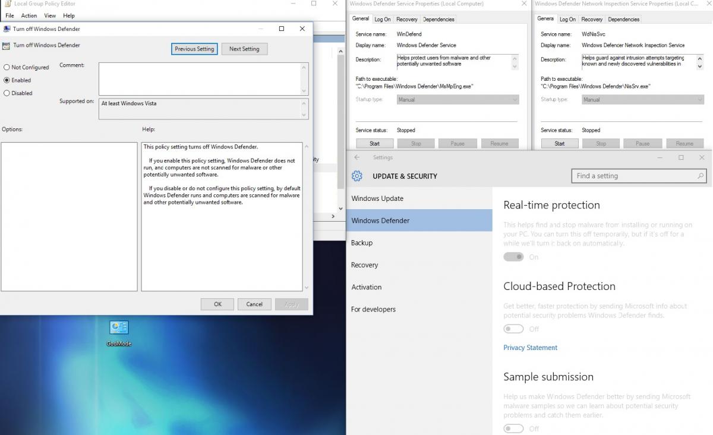Click the Cloud-based Protection heading
Screen dimensions: 713x435
559,286
